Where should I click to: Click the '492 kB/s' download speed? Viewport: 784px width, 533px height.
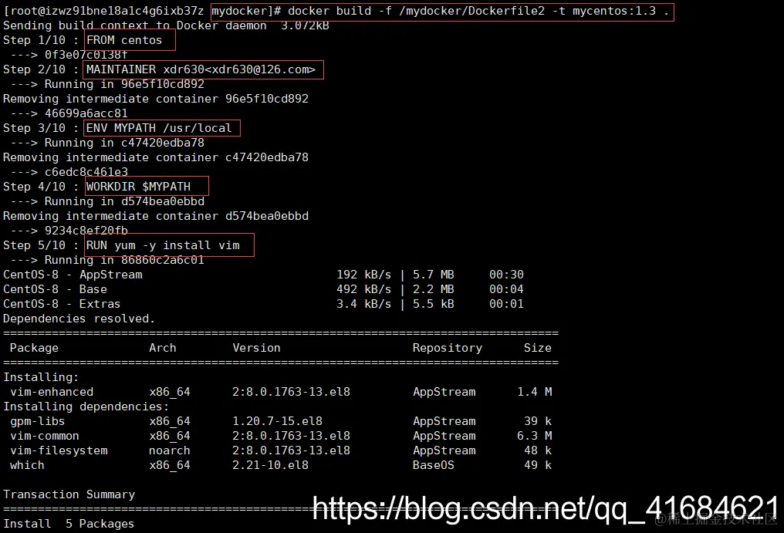(x=363, y=289)
